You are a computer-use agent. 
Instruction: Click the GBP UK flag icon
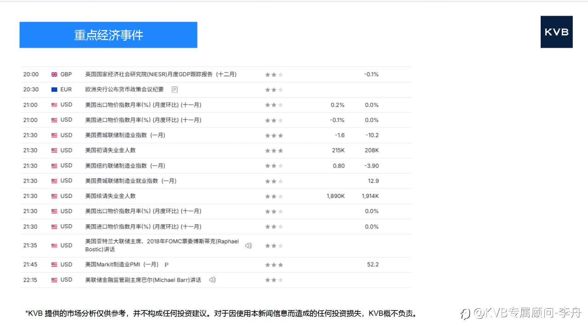coord(54,74)
